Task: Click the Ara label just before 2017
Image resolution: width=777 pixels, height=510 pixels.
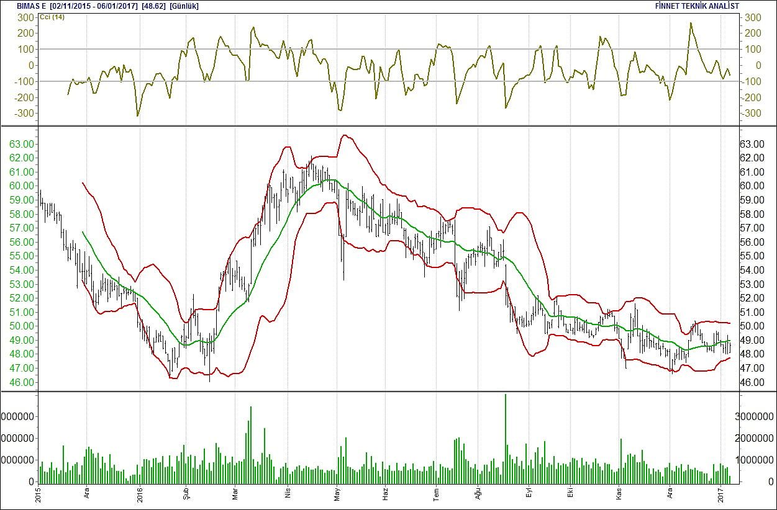Action: click(670, 494)
